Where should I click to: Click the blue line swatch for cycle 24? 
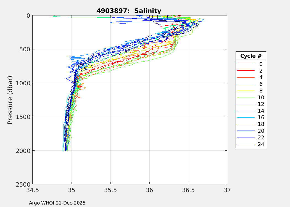[246, 144]
